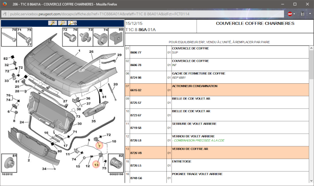Open the dropdown arrow after clipboard icon

pyautogui.click(x=310, y=14)
